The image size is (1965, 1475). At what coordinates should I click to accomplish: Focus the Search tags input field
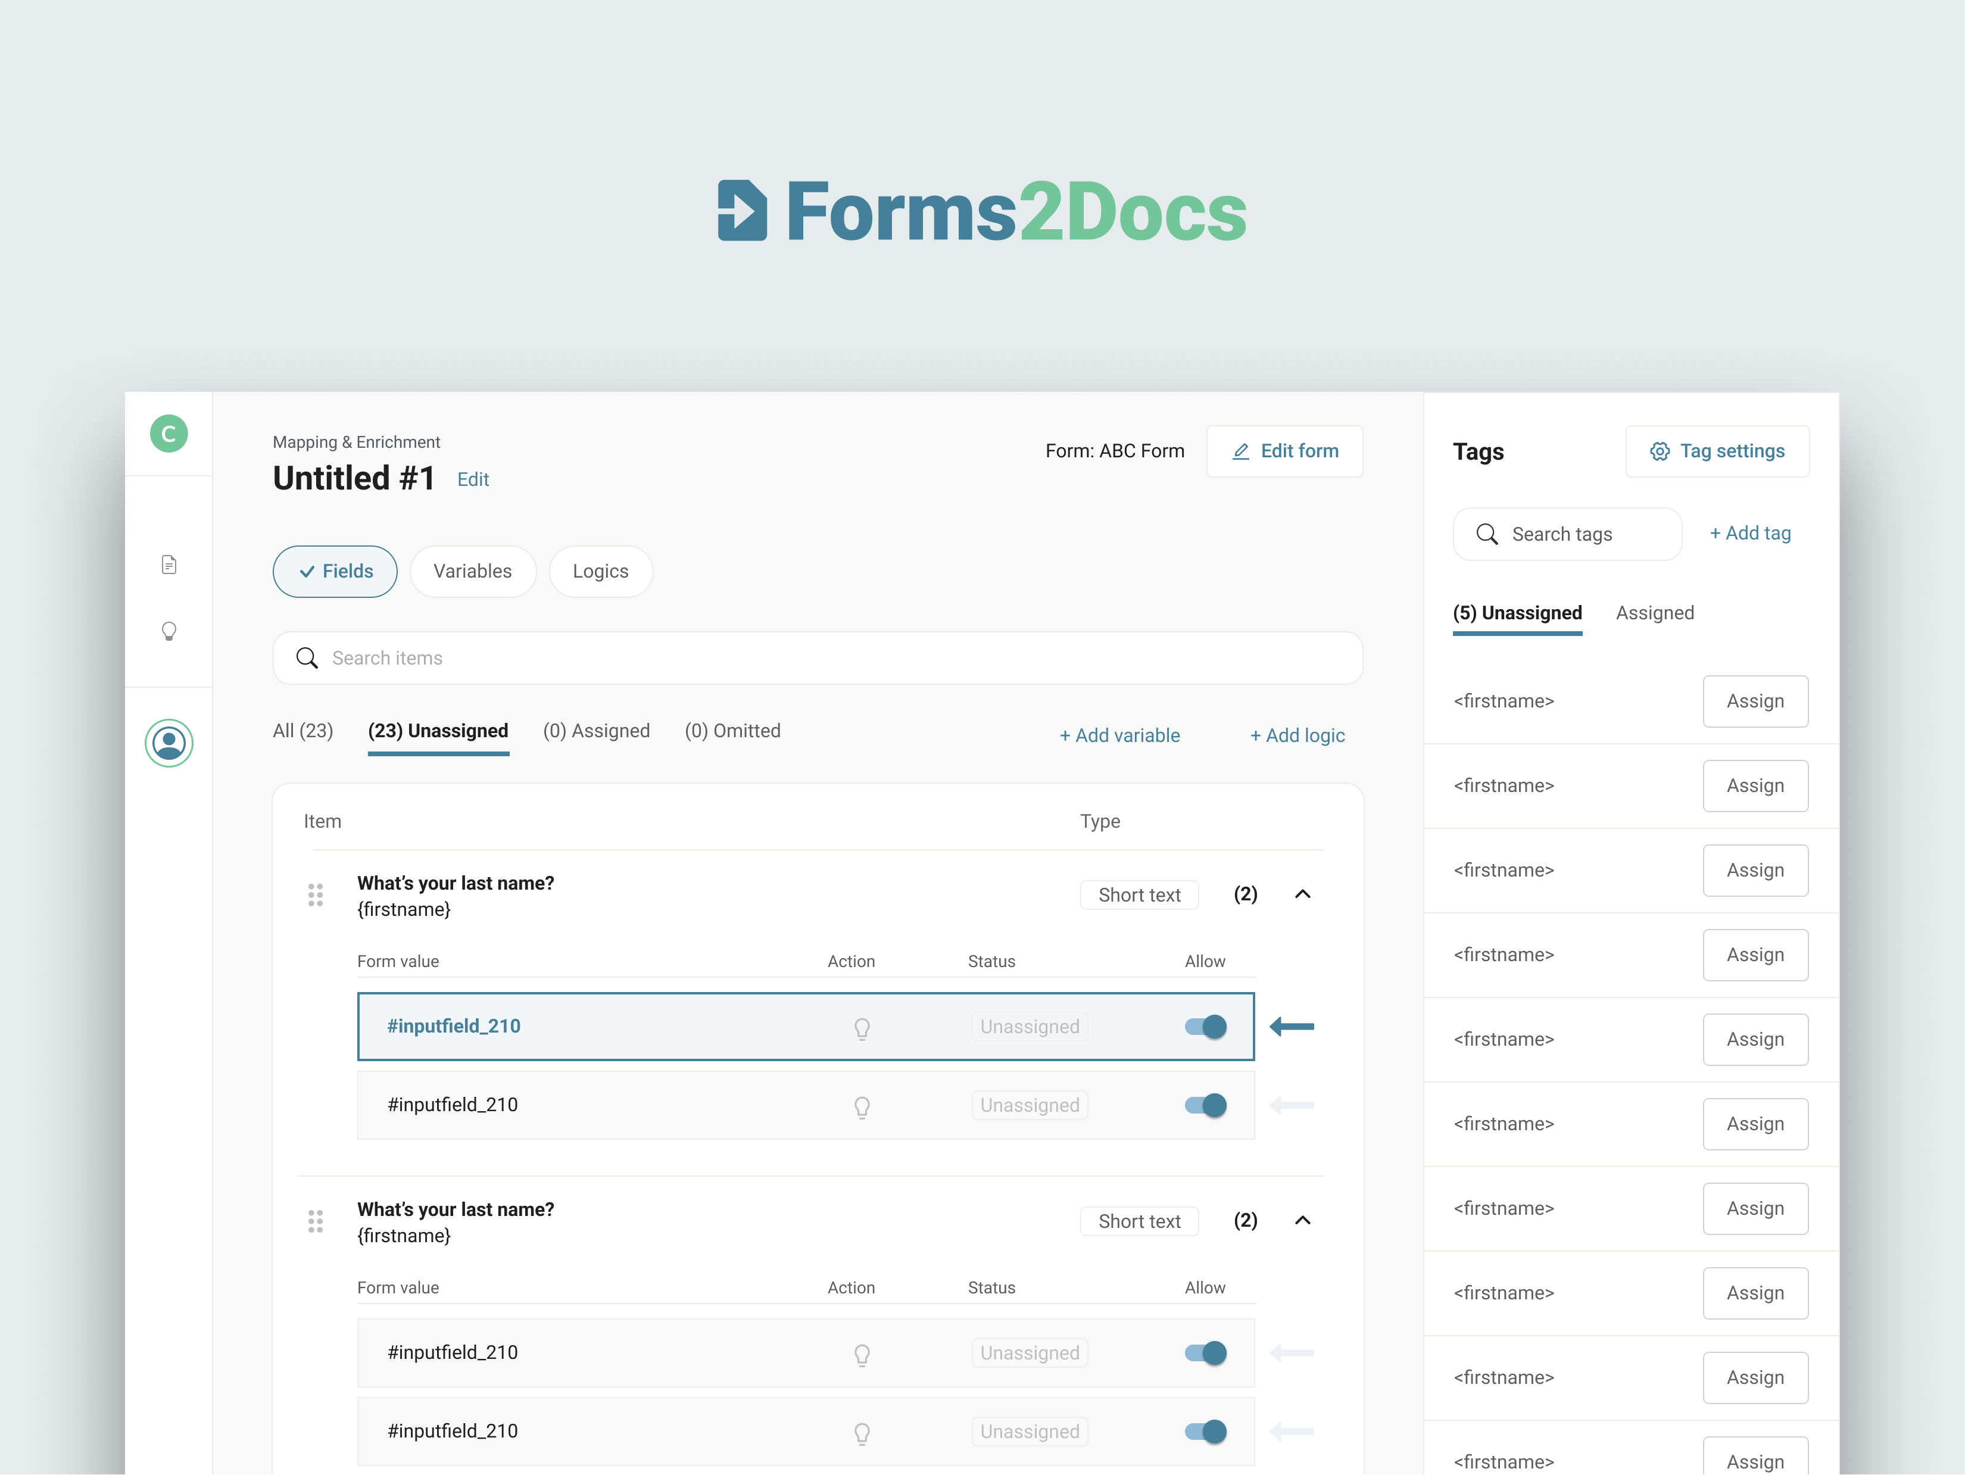point(1567,534)
